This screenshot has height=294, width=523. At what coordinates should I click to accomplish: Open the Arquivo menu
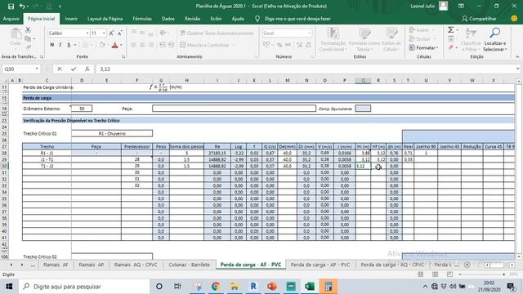[11, 19]
